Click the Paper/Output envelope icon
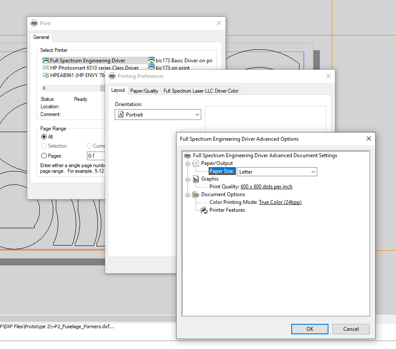This screenshot has height=349, width=396. pyautogui.click(x=196, y=163)
